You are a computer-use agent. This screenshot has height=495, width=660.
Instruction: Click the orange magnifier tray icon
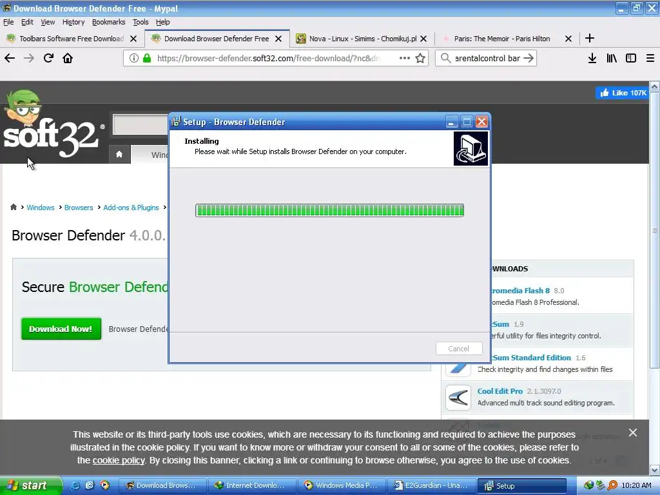[612, 485]
